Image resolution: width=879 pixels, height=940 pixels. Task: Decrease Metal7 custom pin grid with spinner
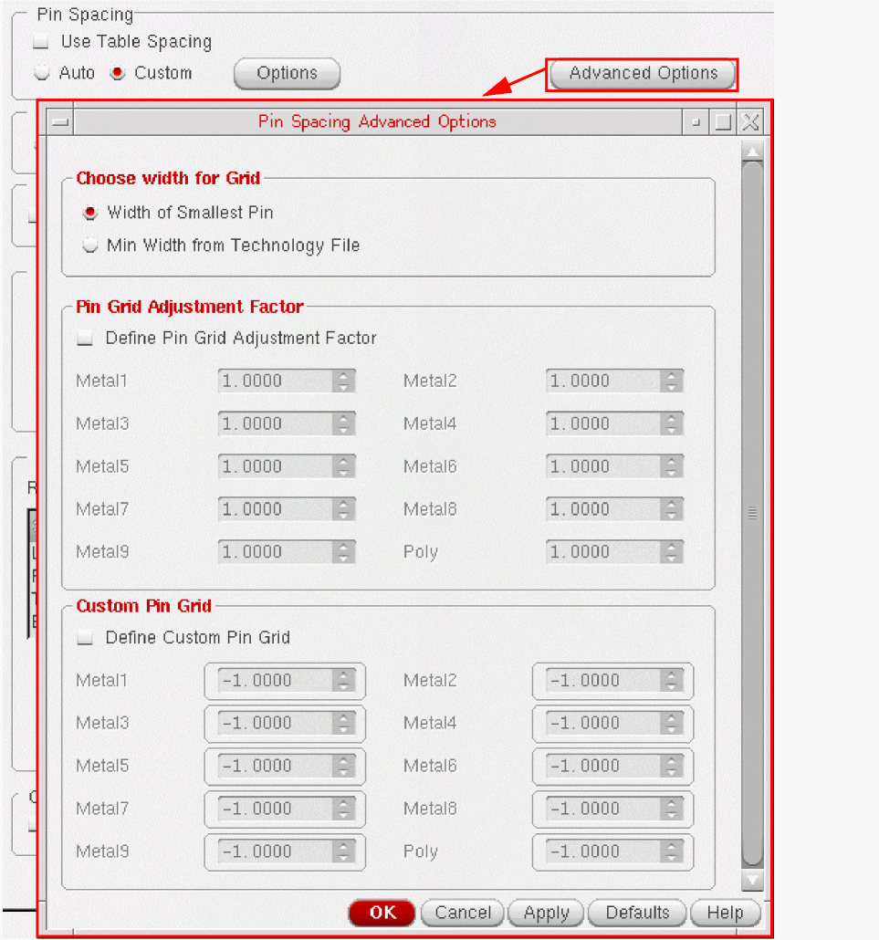click(343, 815)
